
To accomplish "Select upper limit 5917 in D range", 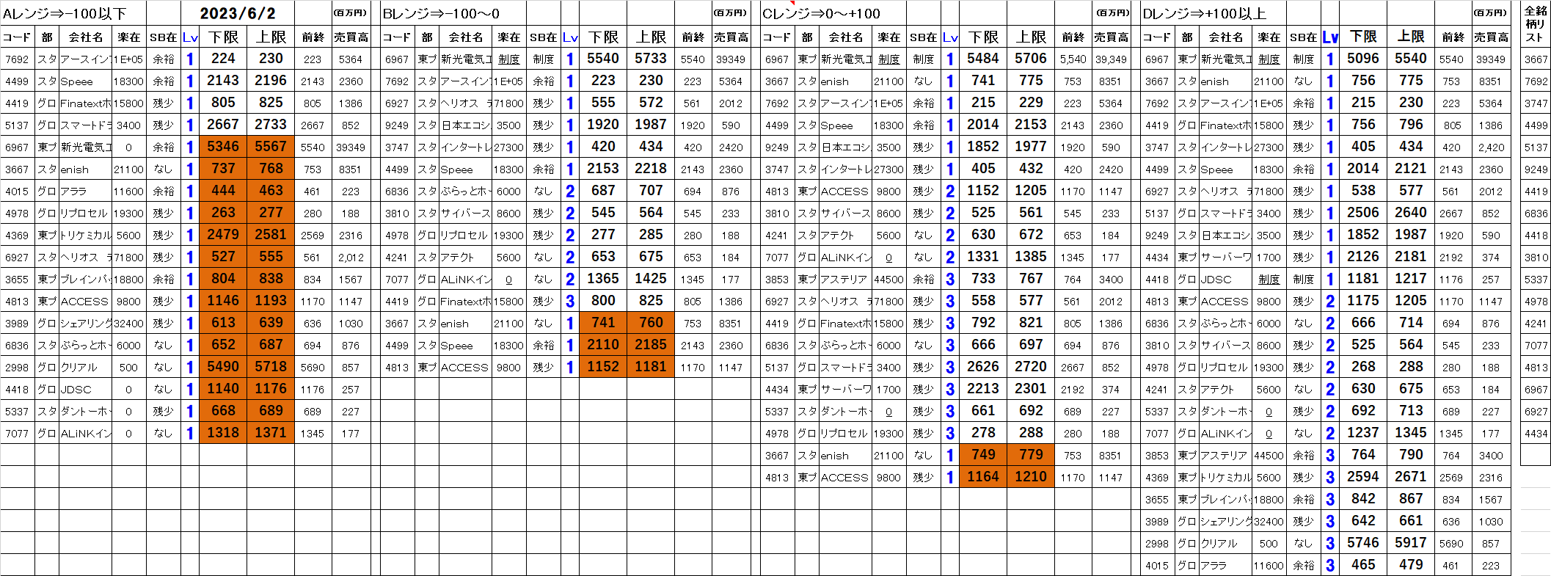I will point(1411,543).
